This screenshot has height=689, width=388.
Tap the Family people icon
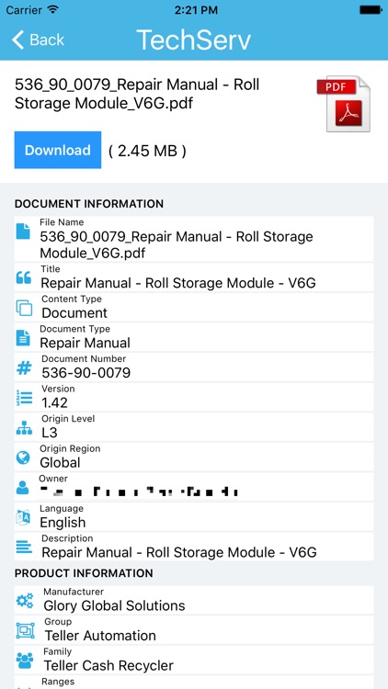pos(25,660)
